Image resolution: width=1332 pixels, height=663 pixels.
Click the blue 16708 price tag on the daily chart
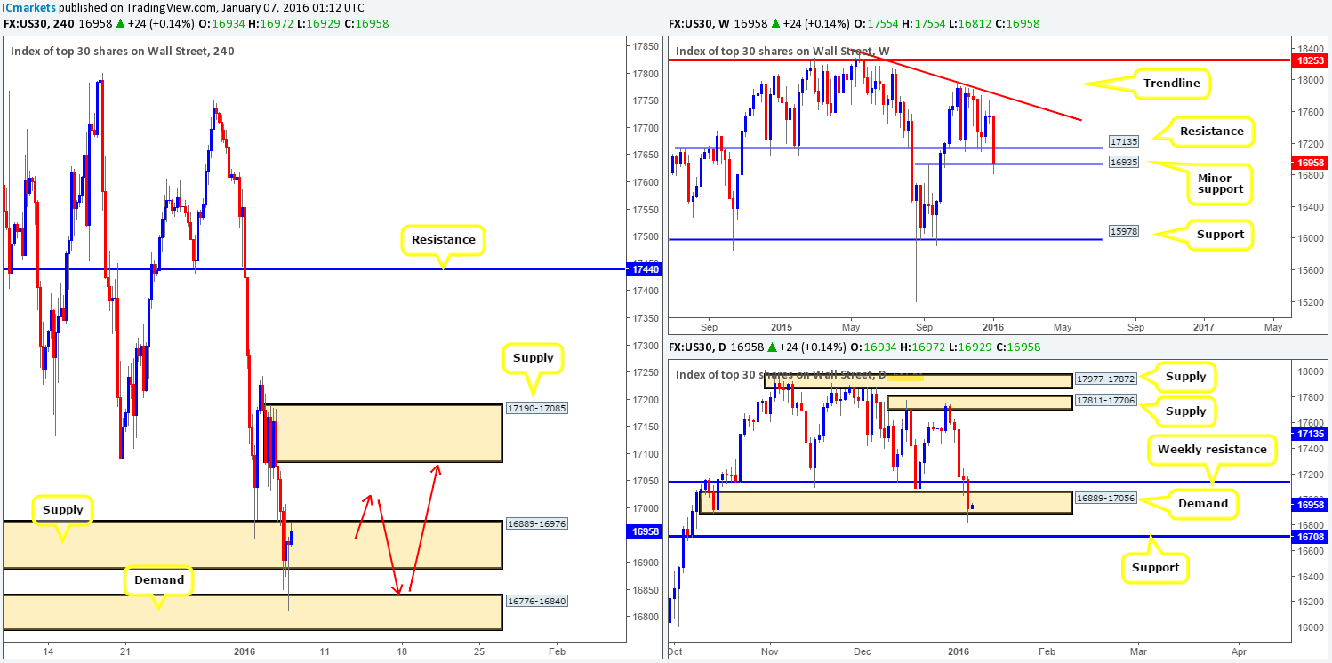point(1309,536)
